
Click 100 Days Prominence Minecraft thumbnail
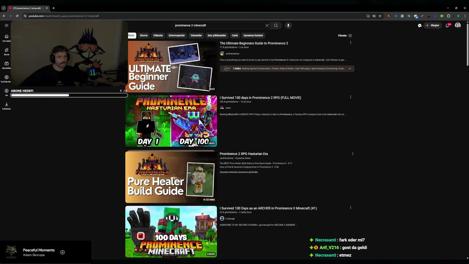(x=171, y=232)
